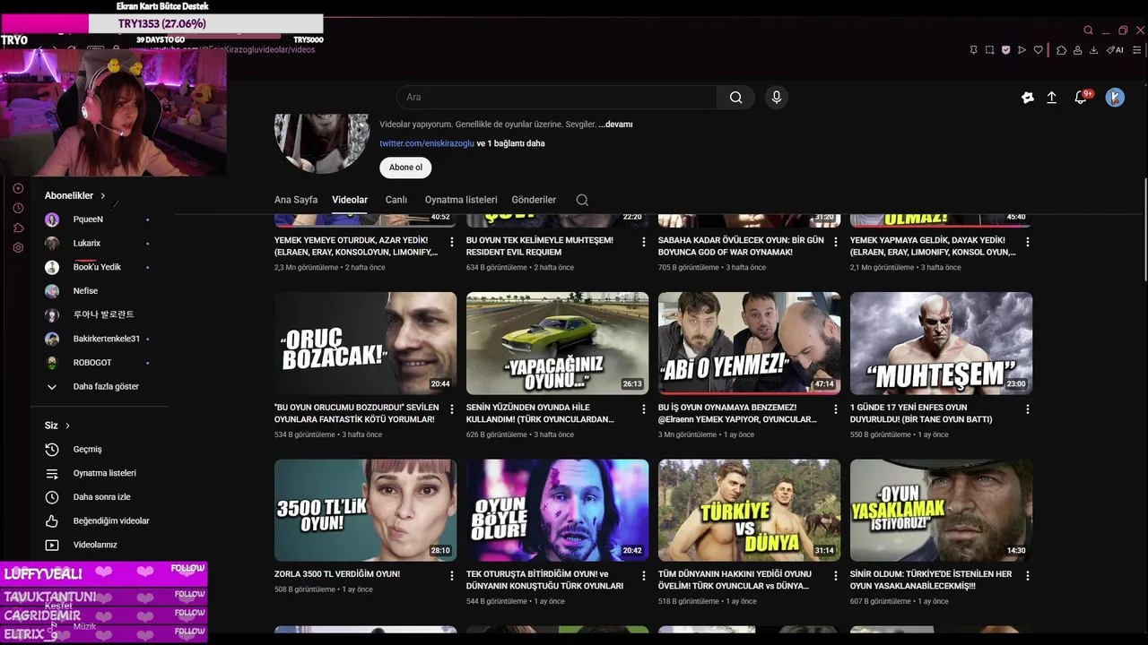
Task: Open options menu for BU OYUN ORUCUMU BOZDURDU video
Action: 451,408
